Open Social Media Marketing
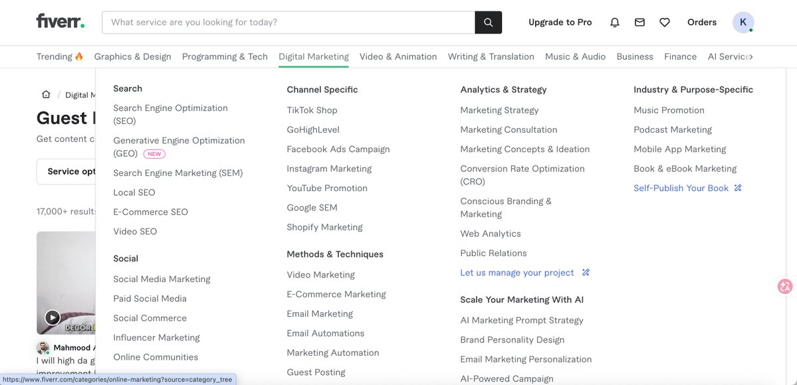Viewport: 797px width, 385px height. tap(162, 279)
